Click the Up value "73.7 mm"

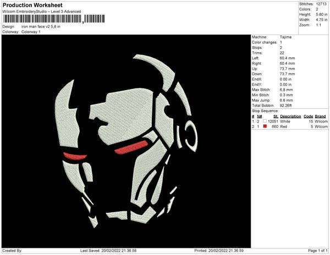pyautogui.click(x=287, y=69)
